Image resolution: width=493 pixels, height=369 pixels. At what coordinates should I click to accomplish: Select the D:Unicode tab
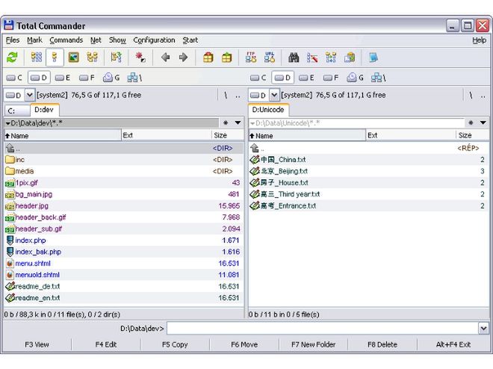tap(268, 110)
